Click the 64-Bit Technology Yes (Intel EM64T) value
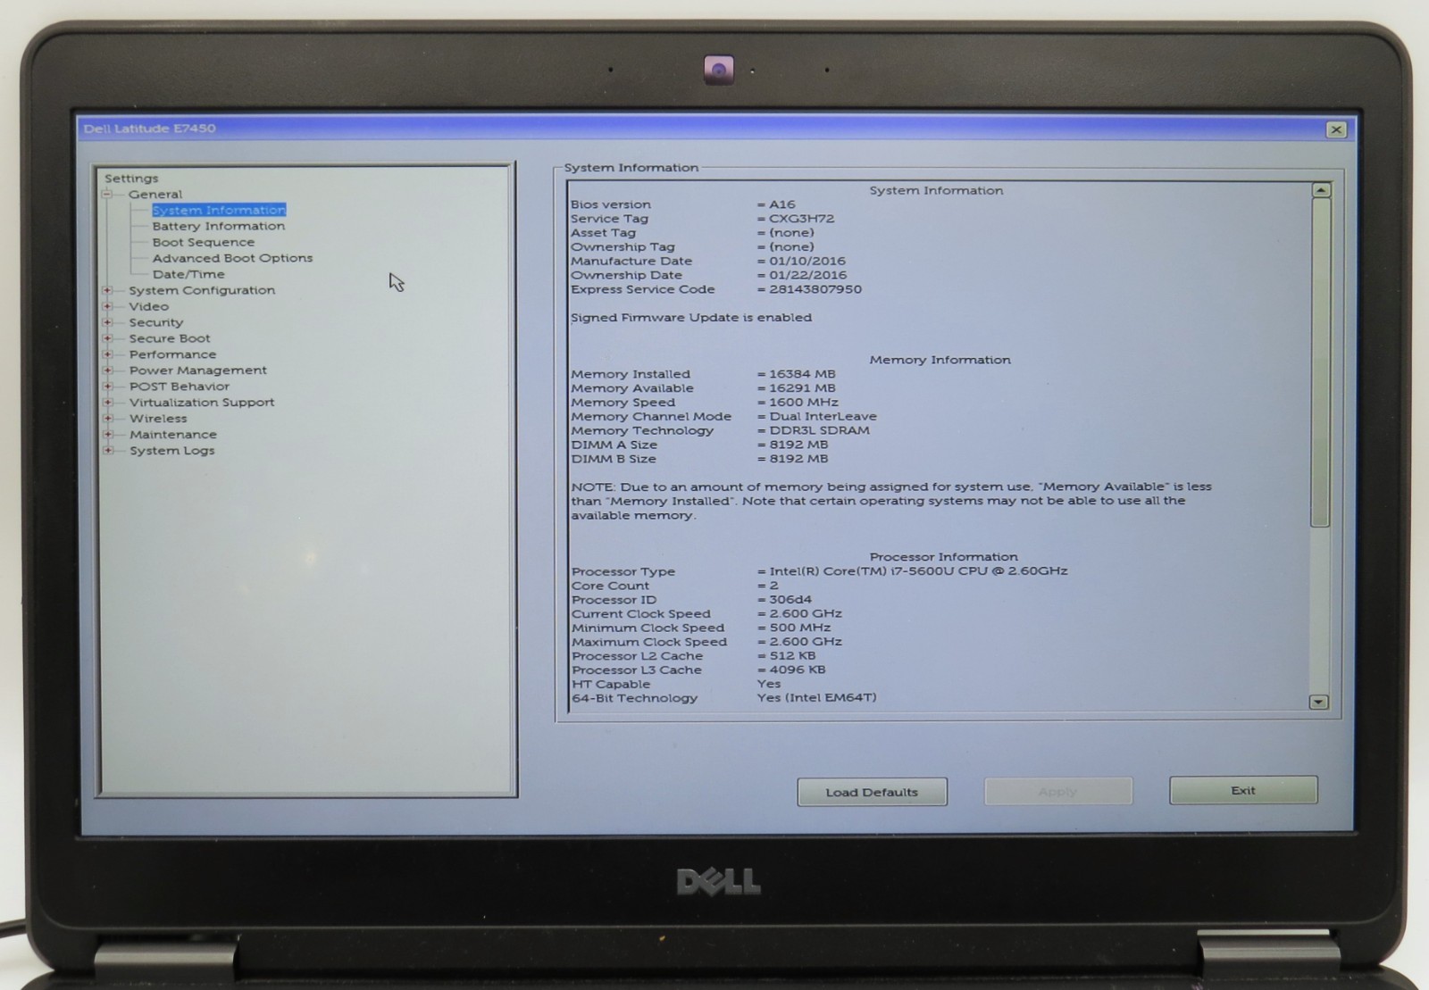1429x990 pixels. coord(816,698)
